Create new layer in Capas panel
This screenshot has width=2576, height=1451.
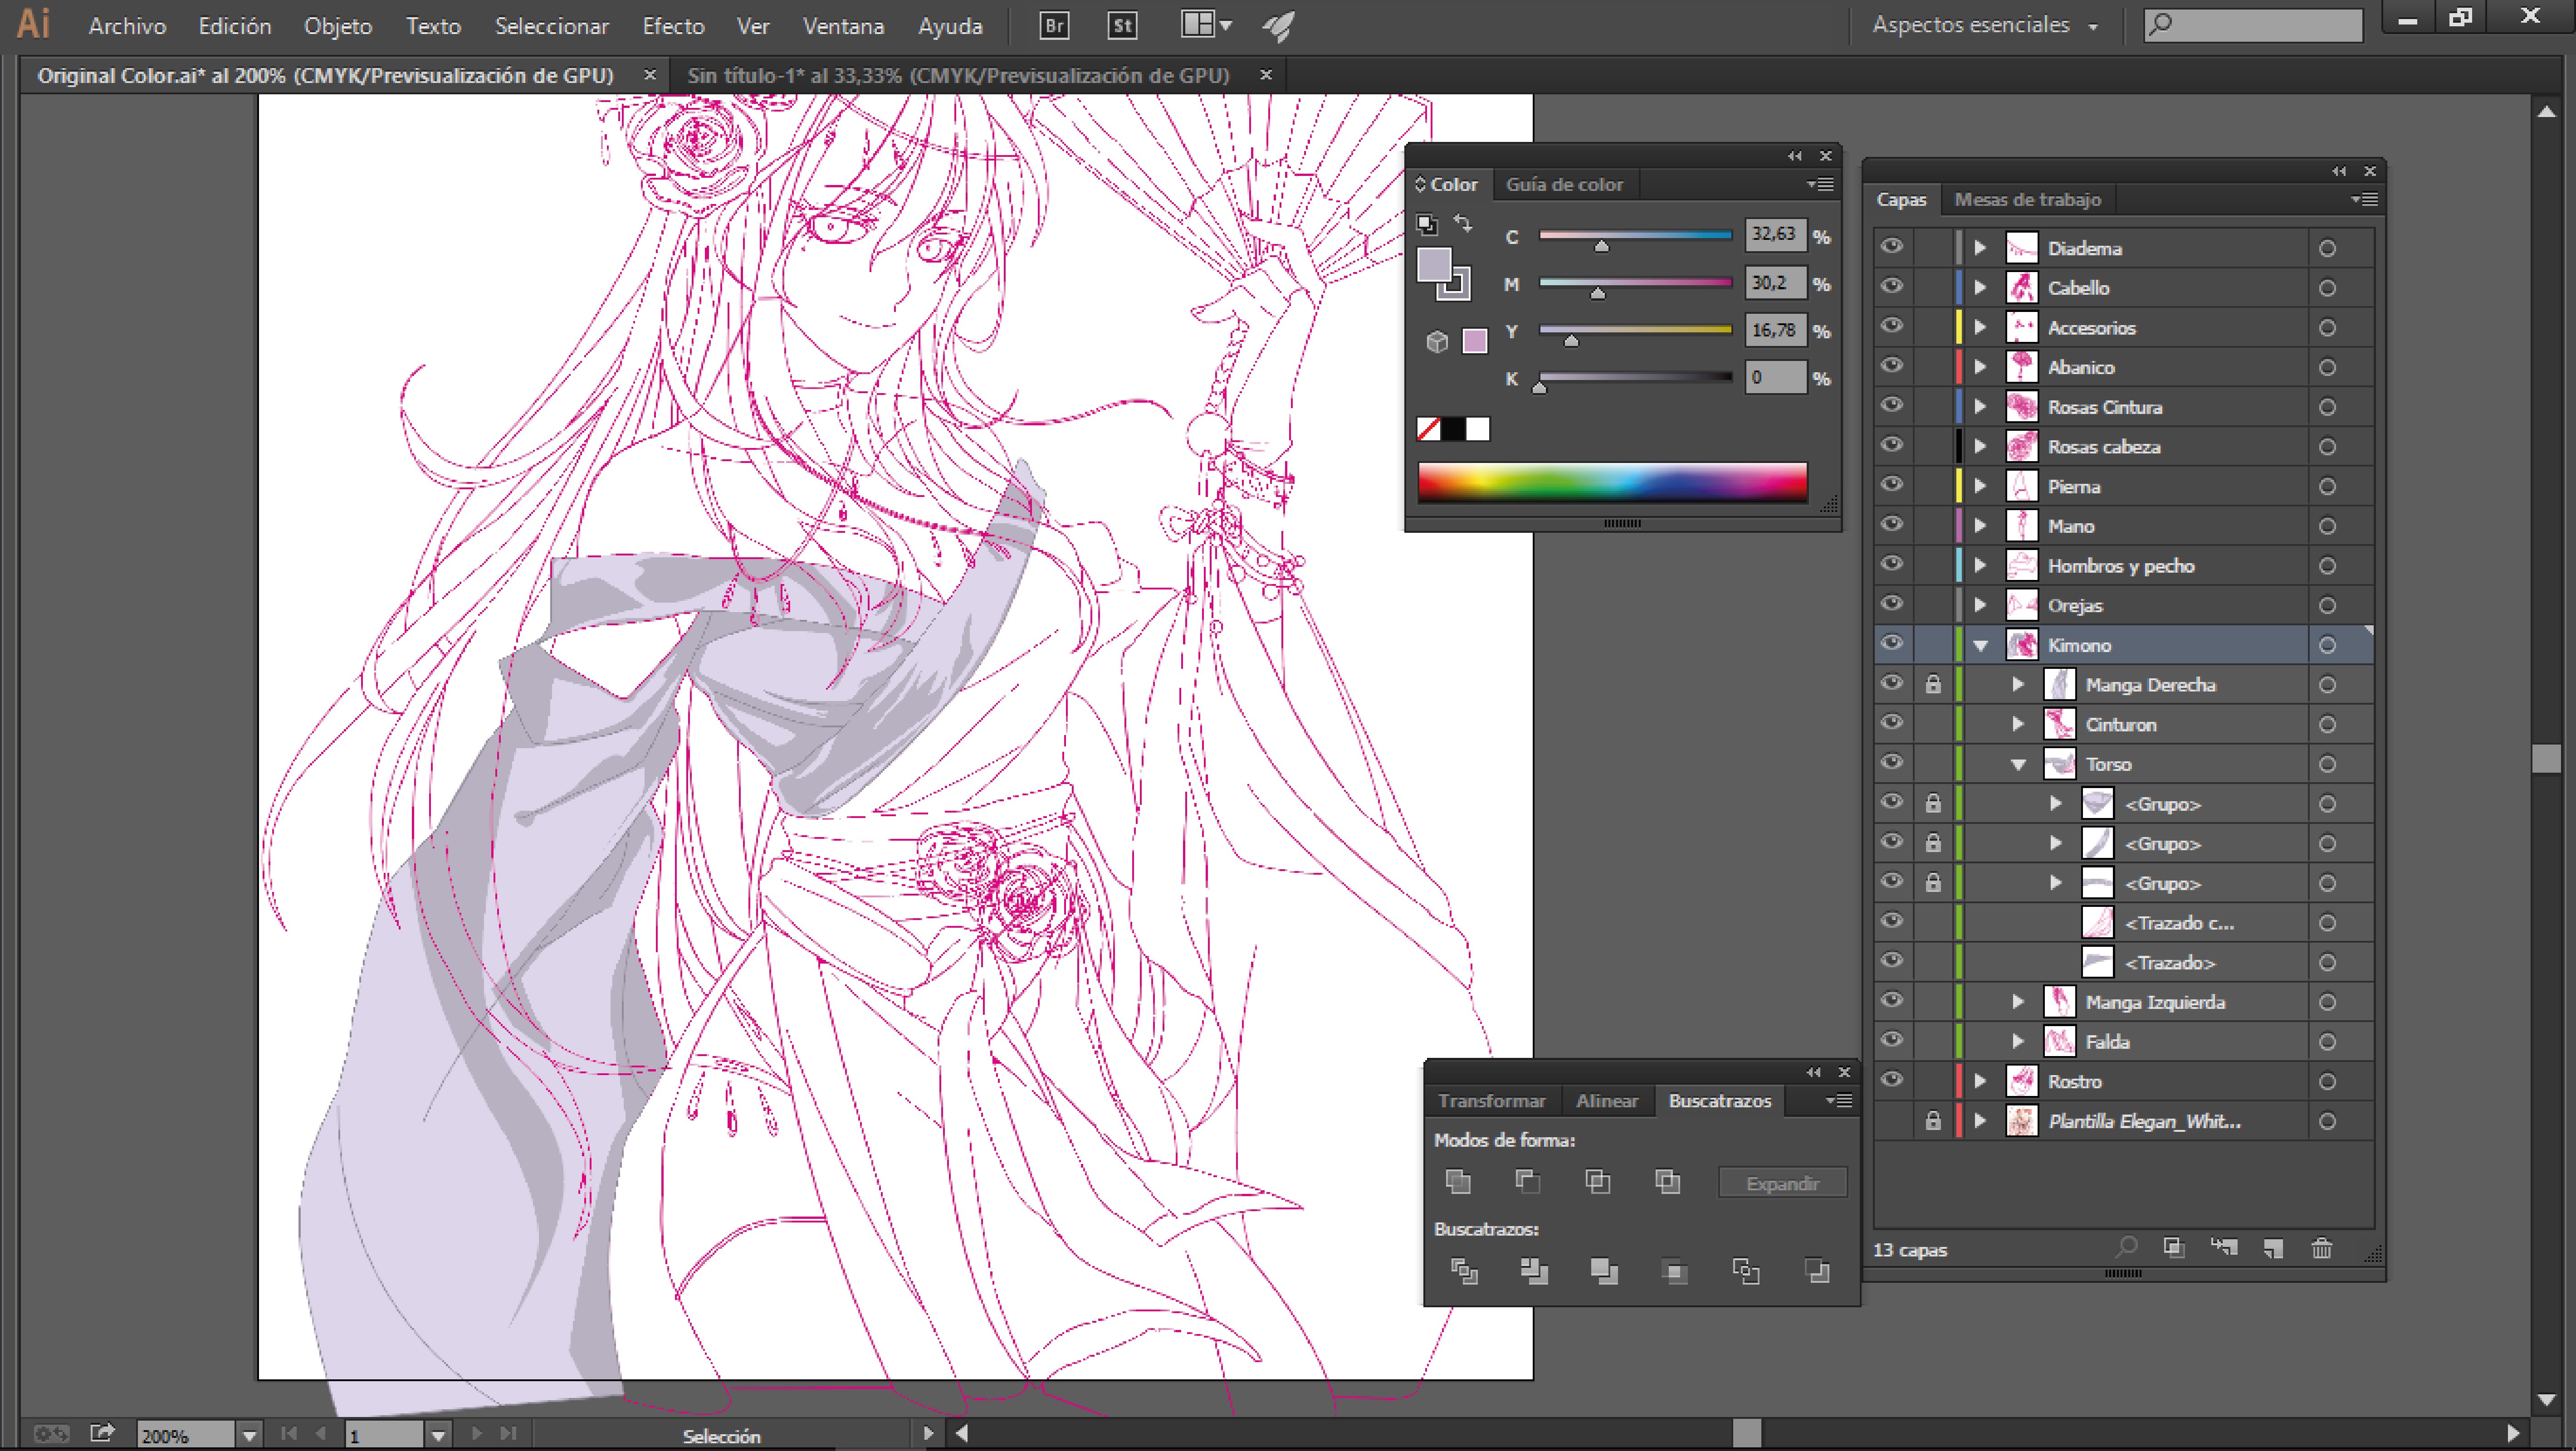2273,1248
